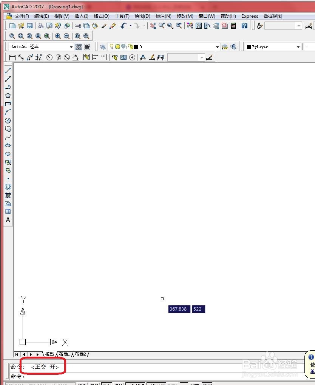
Task: Open the redo history dropdown arrow
Action: 144,26
